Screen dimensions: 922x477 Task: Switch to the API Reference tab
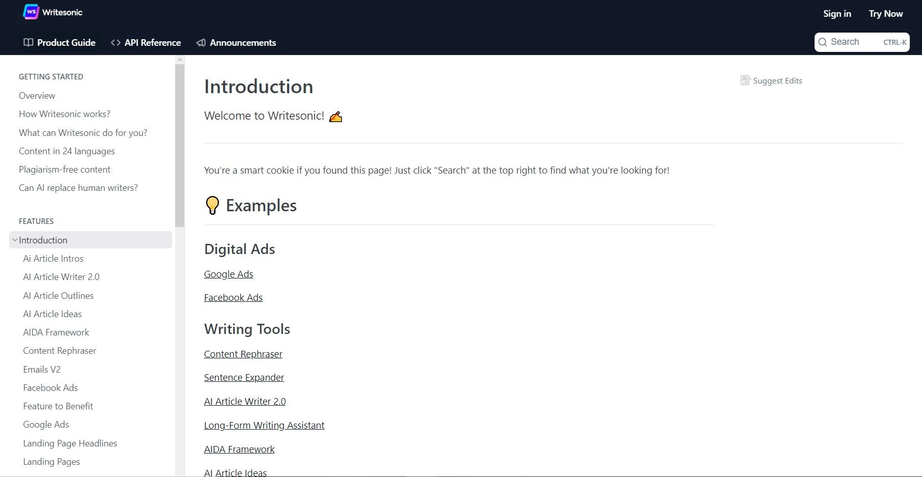point(146,43)
